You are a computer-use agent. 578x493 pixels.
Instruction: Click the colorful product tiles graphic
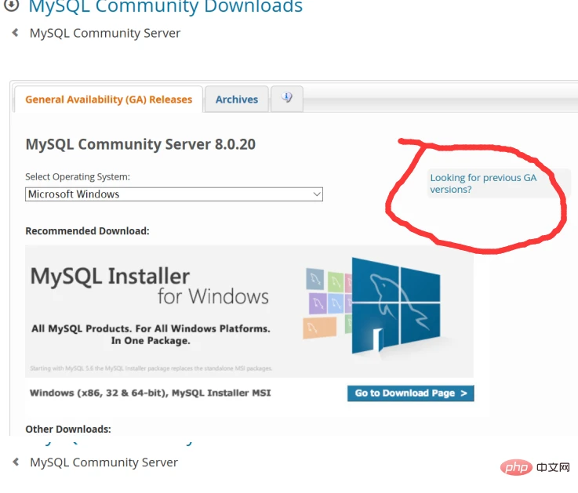[327, 303]
